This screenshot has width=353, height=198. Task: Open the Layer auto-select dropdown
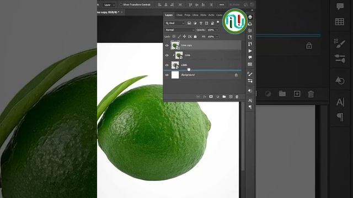coord(109,5)
